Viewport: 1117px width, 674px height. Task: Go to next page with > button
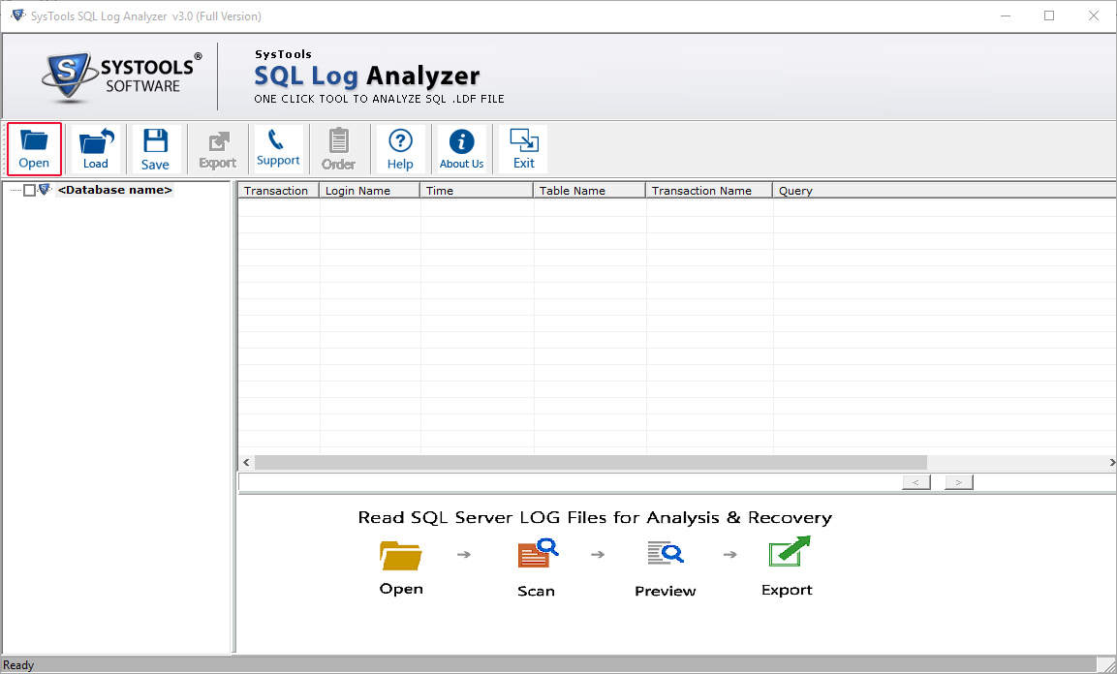959,482
